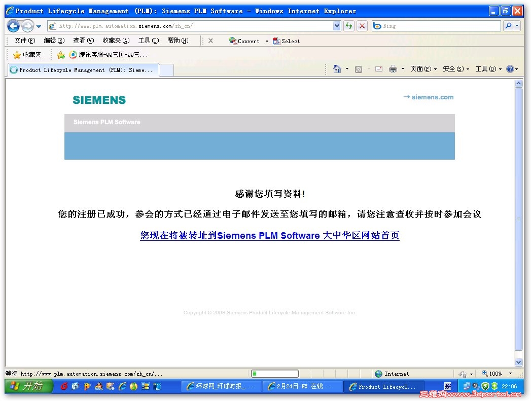Click the vertical scrollbar up arrow
The height and width of the screenshot is (401, 531).
(x=518, y=83)
